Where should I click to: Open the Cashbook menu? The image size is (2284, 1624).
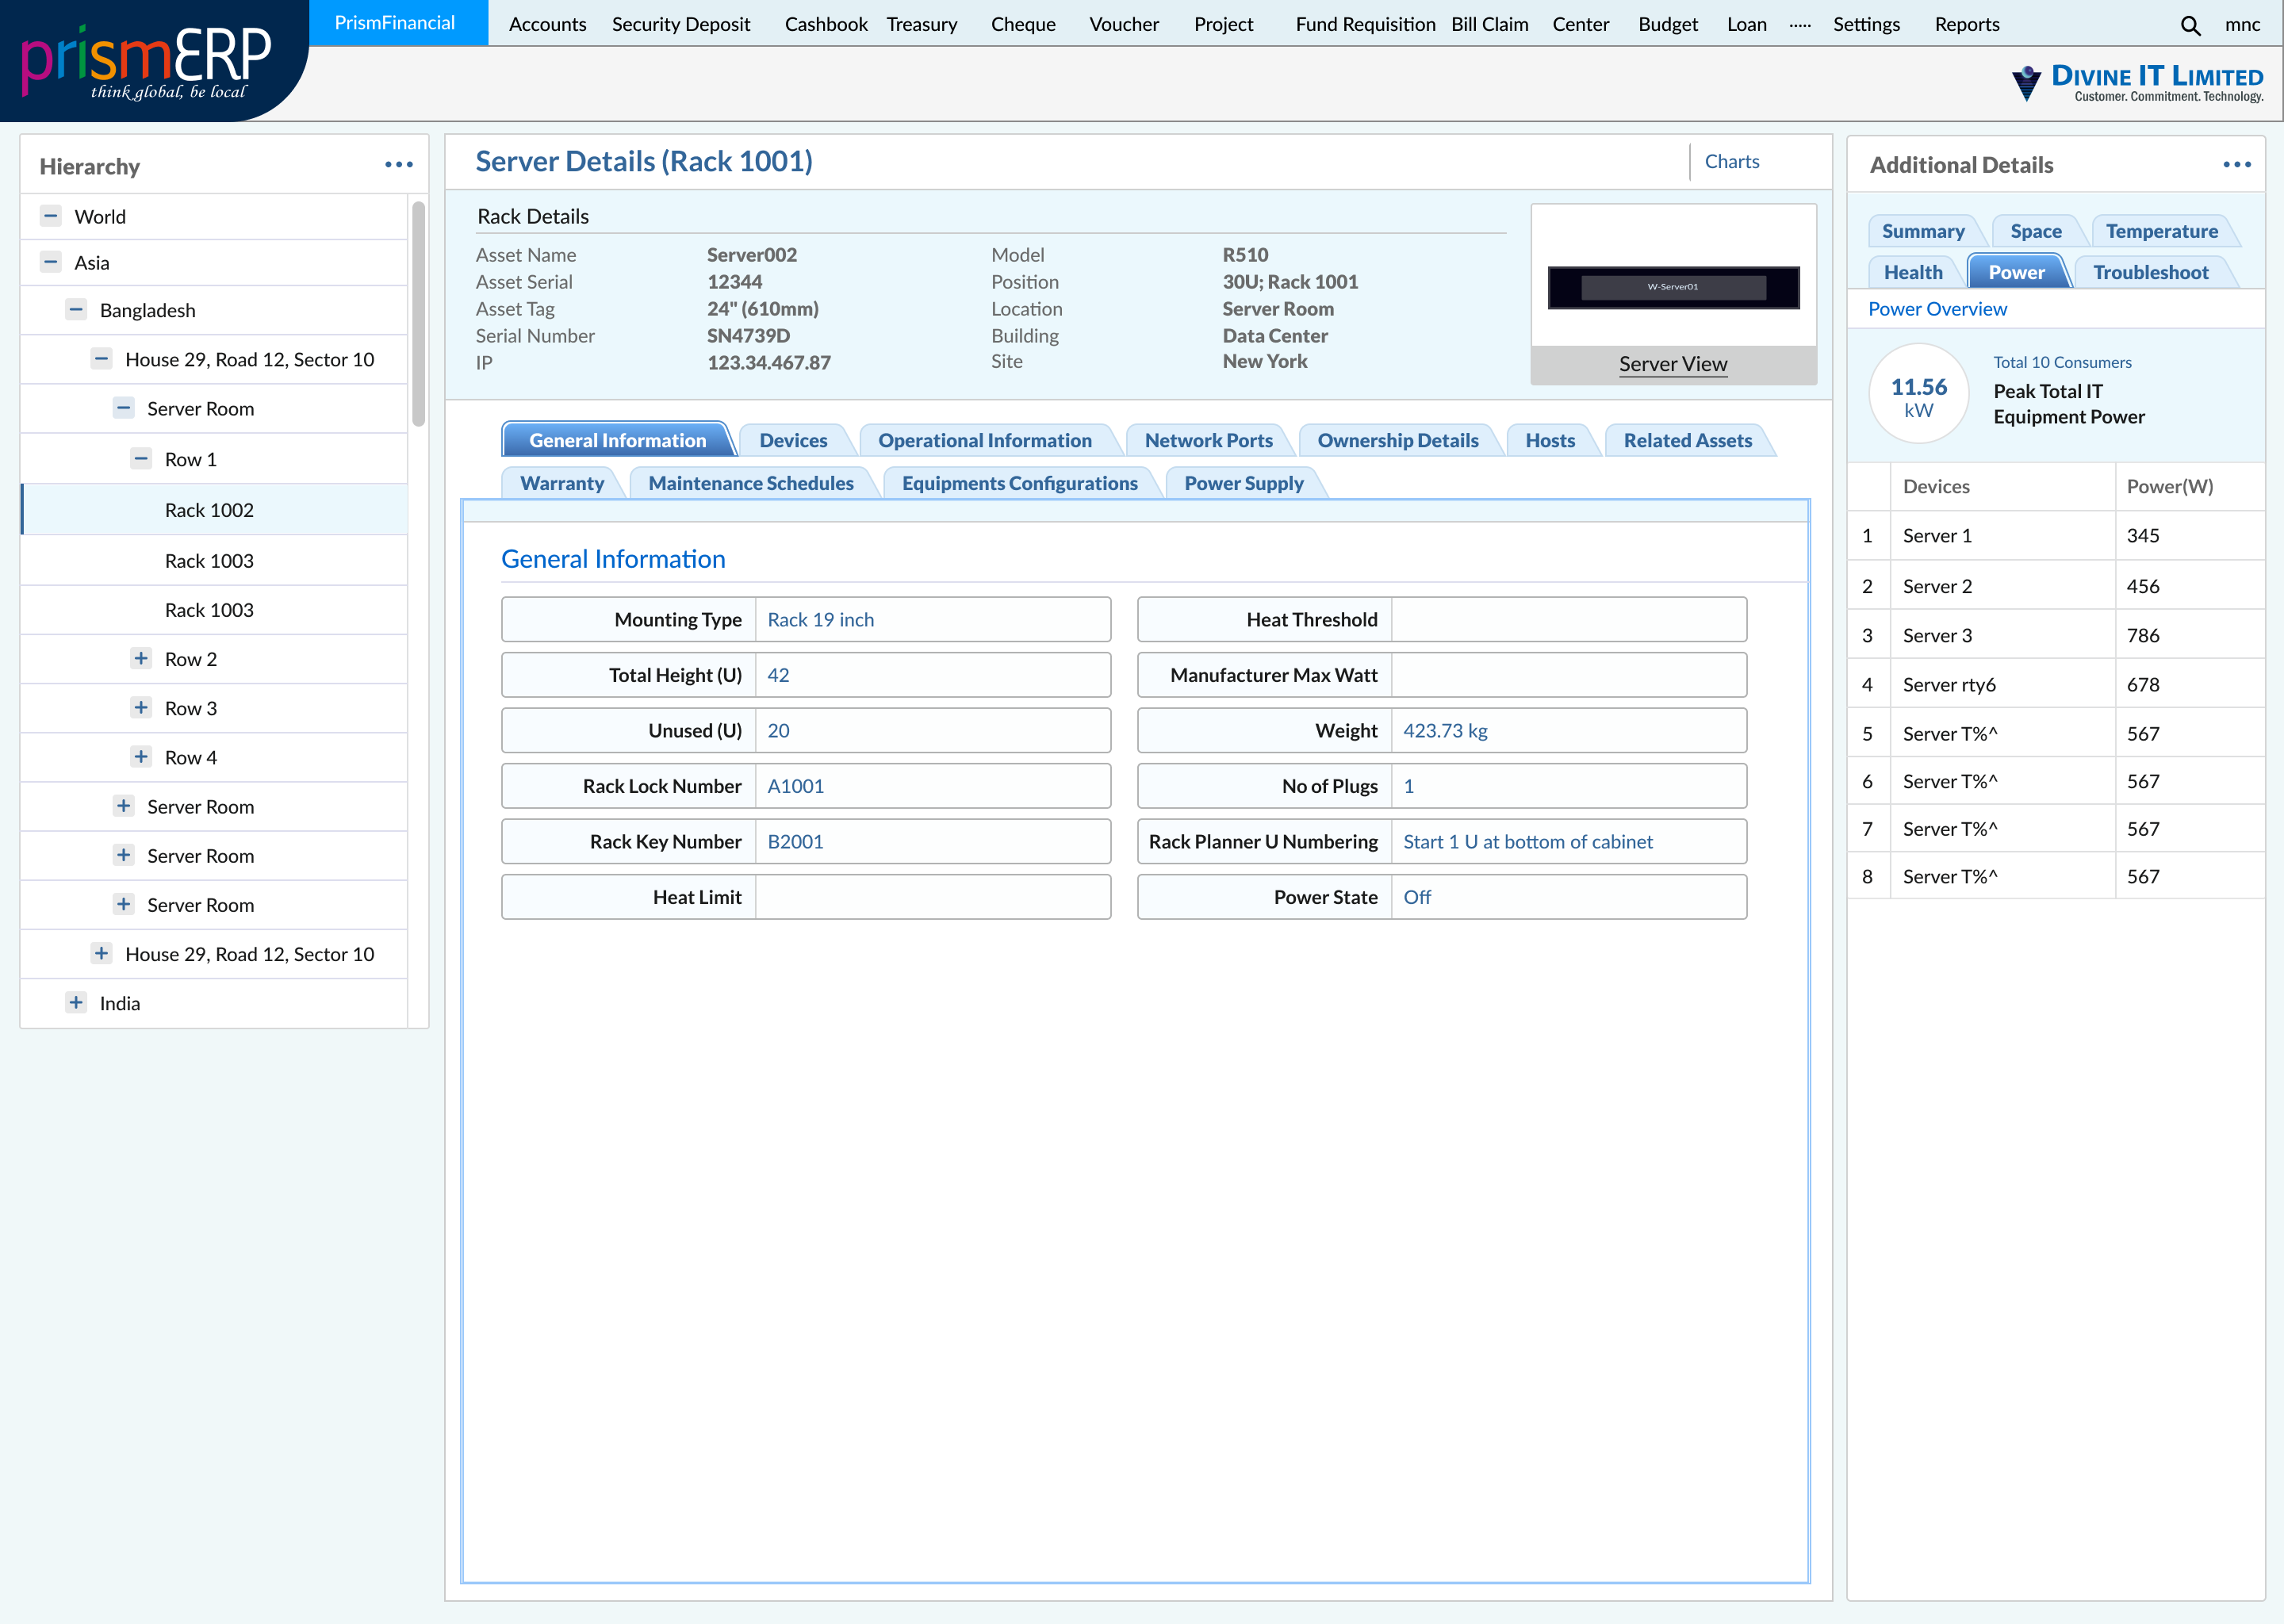pos(826,25)
